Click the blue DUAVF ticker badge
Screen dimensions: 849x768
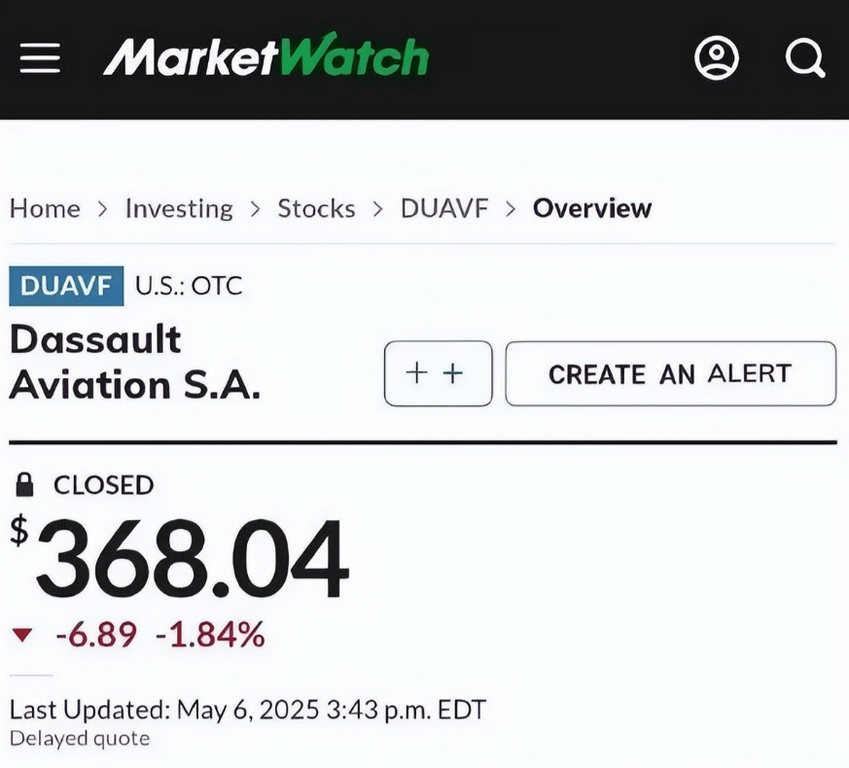[x=66, y=286]
